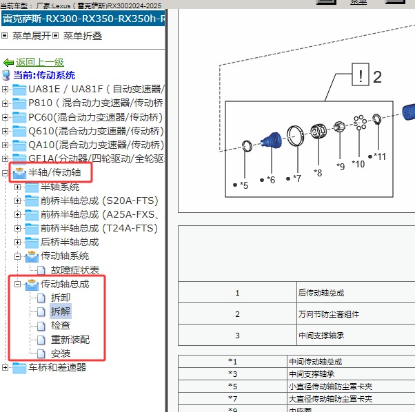This screenshot has height=412, width=415.
Task: Click the P810 folder icon
Action: pyautogui.click(x=19, y=103)
